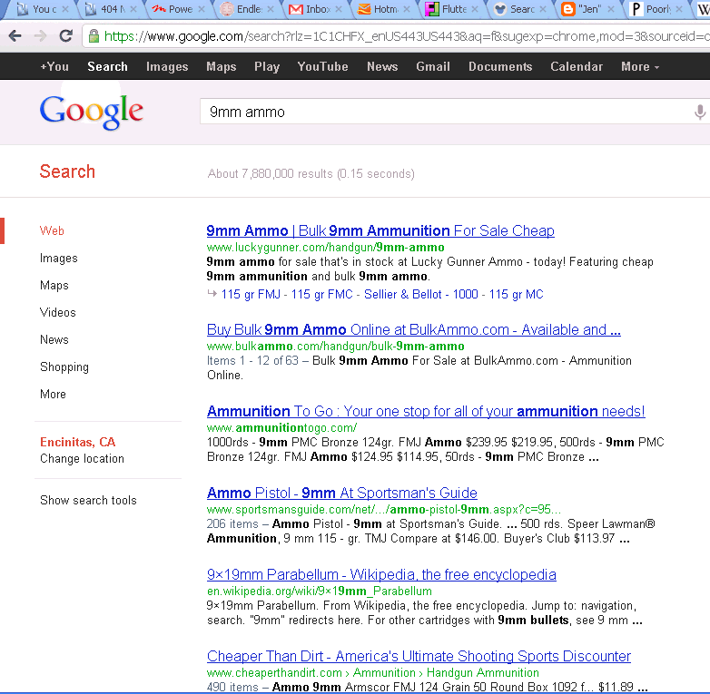Click the green padlock in address bar
This screenshot has width=710, height=694.
coord(94,36)
